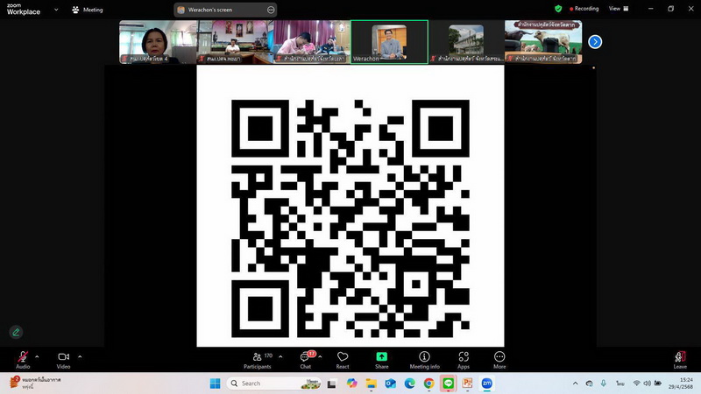Start camera using the Video button
This screenshot has width=701, height=394.
63,360
